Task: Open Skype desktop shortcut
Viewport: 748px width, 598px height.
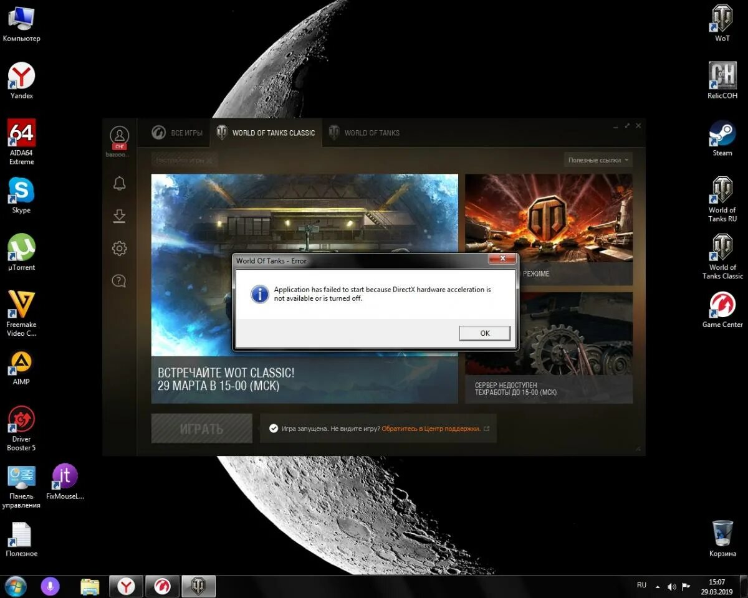Action: click(21, 196)
